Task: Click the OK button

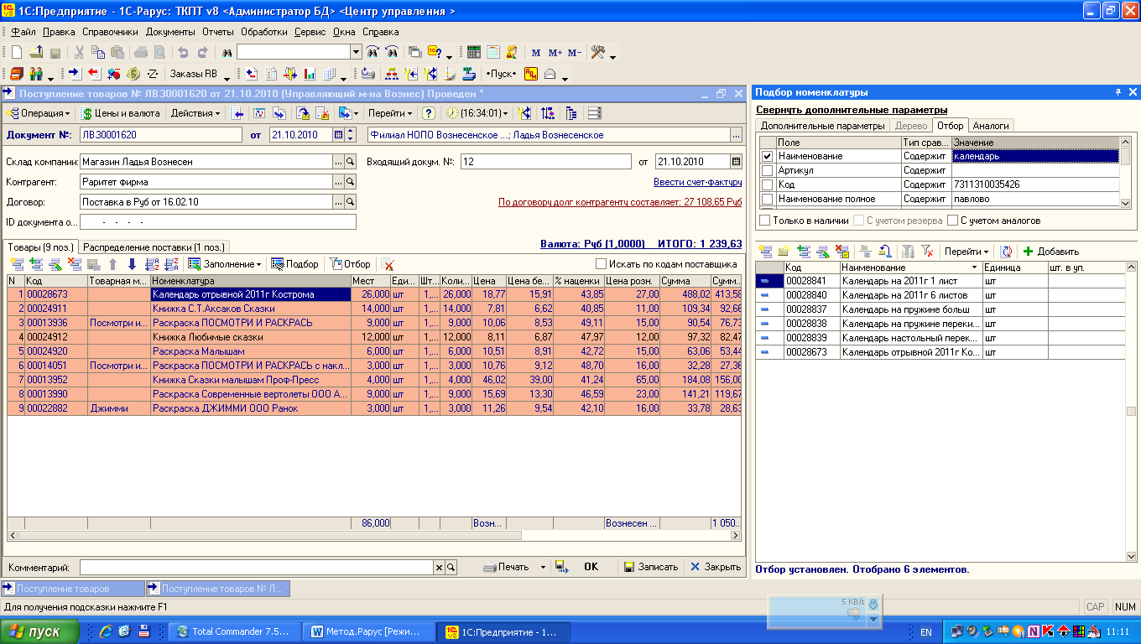Action: coord(591,567)
